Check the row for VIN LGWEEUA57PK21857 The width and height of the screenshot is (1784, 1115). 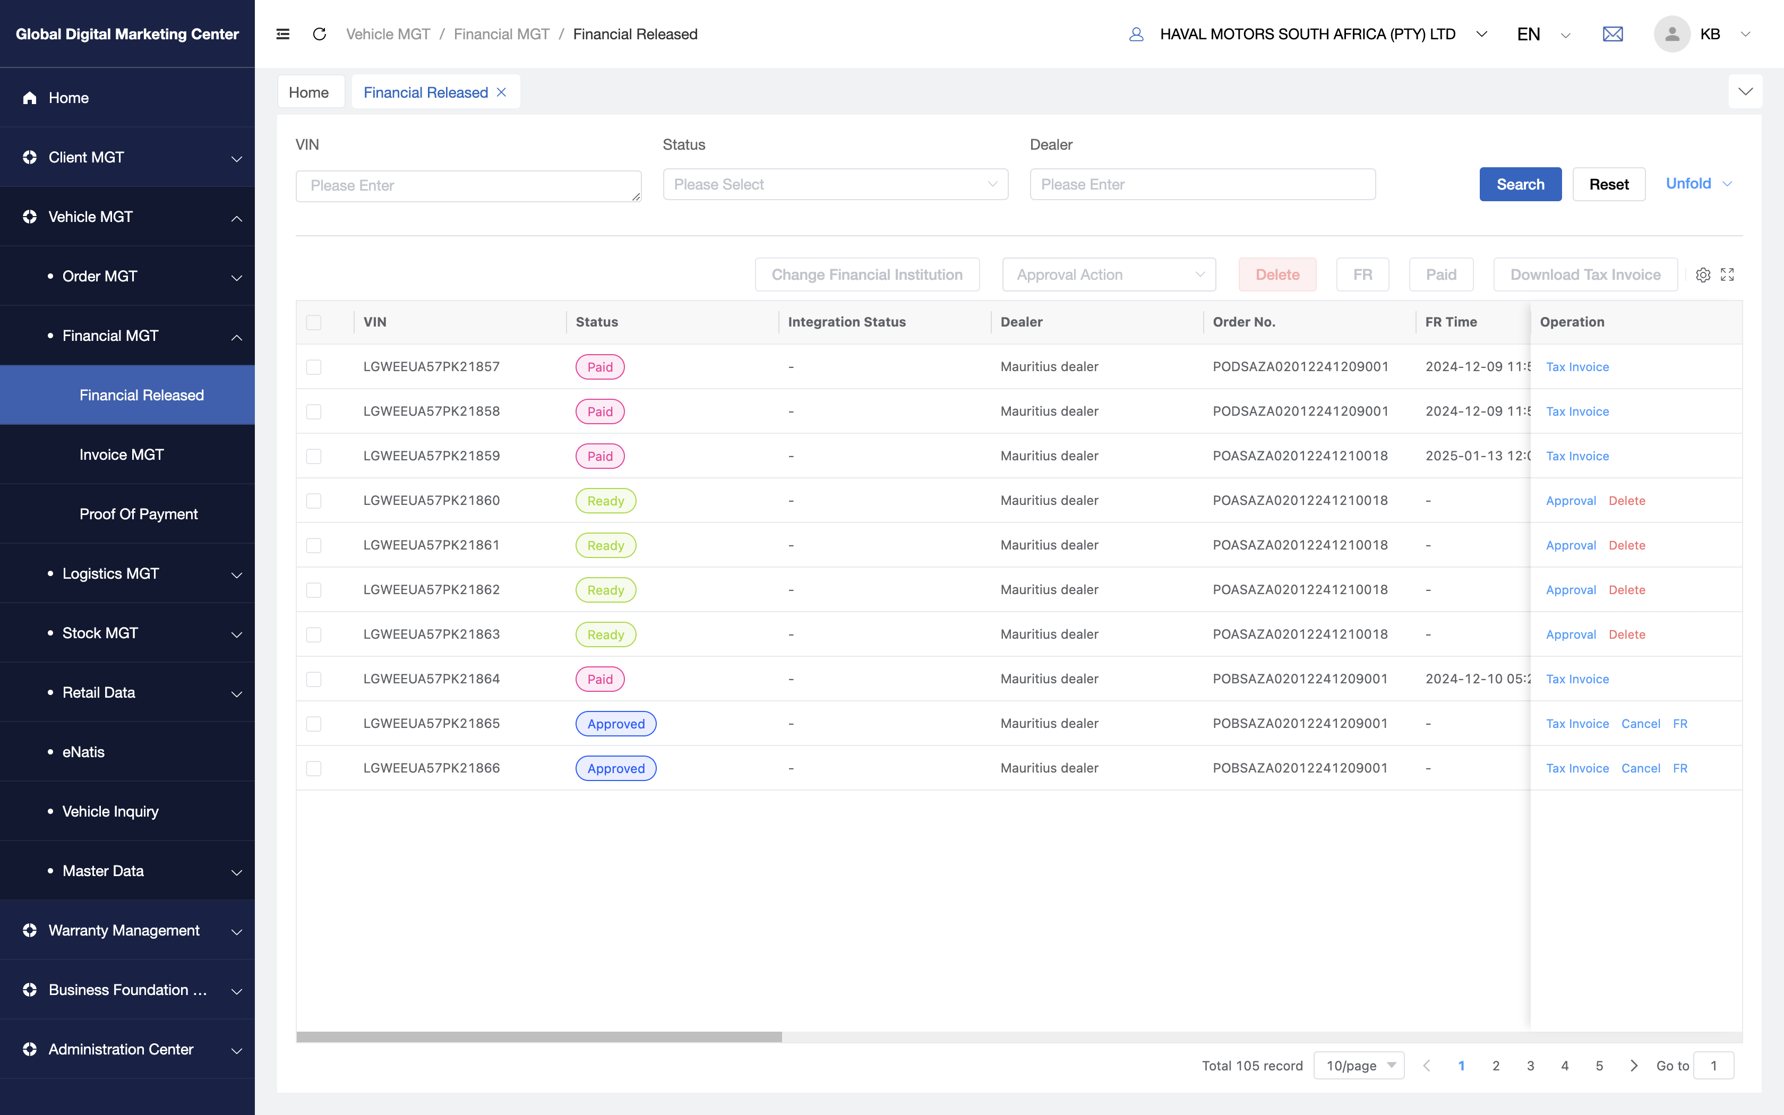[314, 367]
